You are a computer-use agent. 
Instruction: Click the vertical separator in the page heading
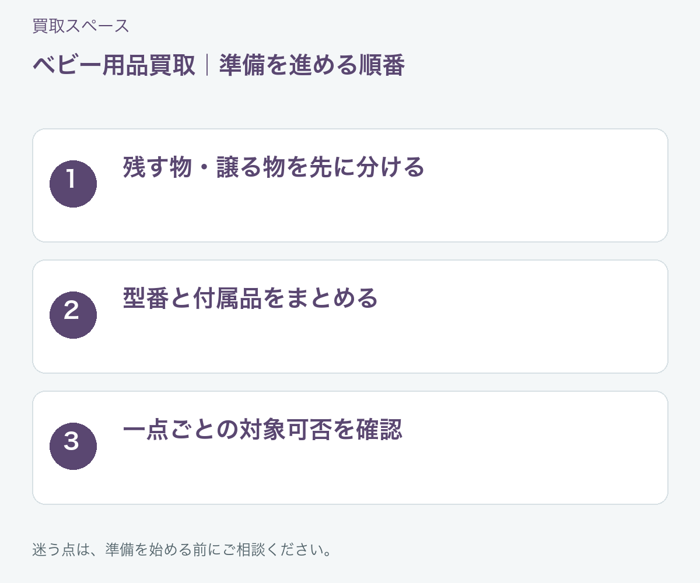coord(207,66)
